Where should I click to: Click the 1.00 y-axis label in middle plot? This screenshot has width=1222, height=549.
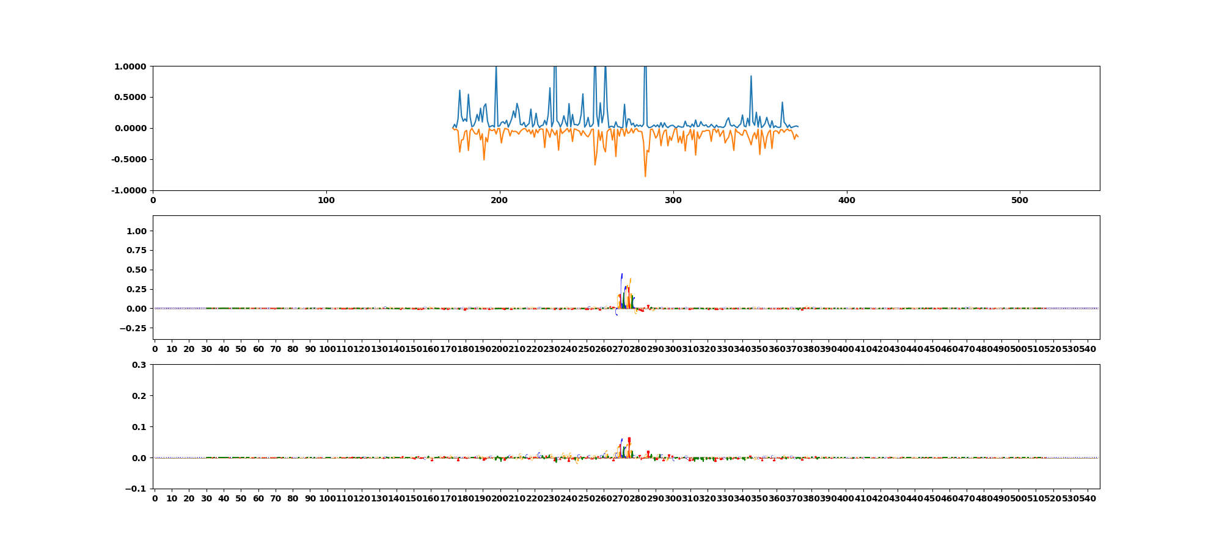click(136, 231)
